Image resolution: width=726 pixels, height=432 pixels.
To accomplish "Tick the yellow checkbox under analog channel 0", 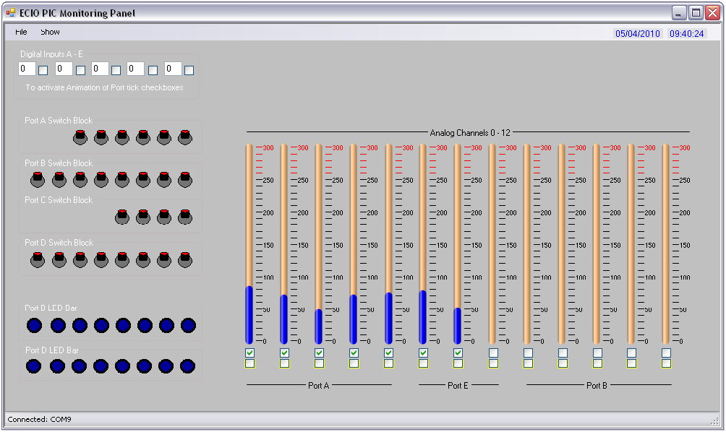I will point(250,363).
